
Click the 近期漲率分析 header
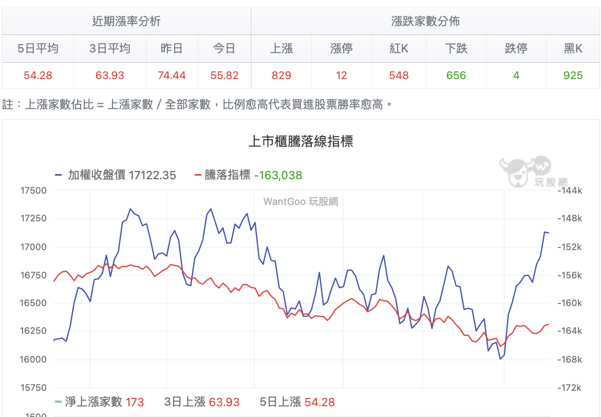pyautogui.click(x=126, y=21)
